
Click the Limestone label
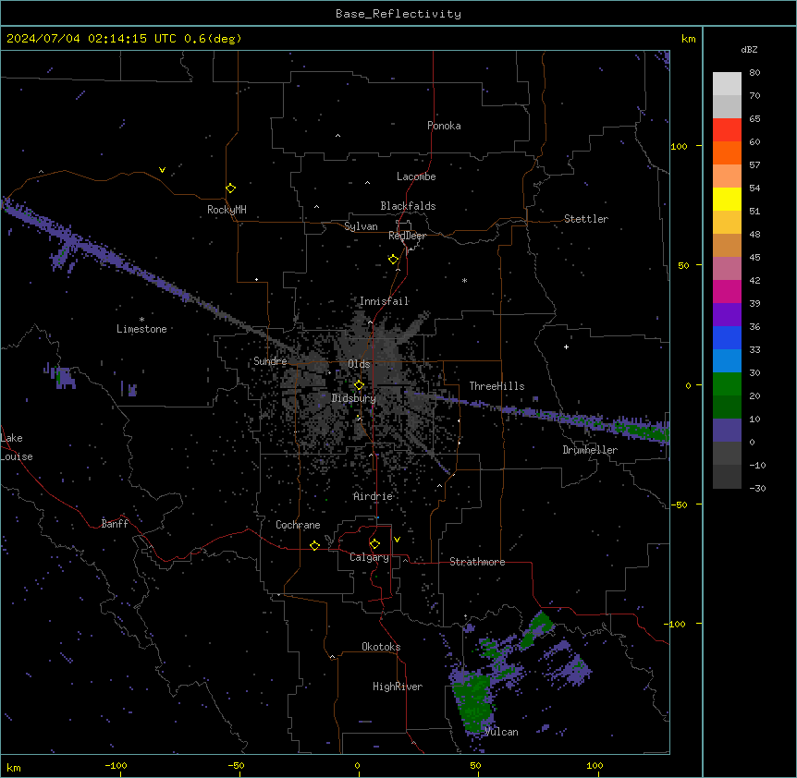coord(141,329)
